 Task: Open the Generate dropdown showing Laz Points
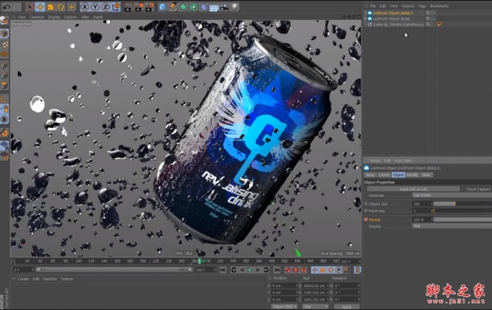(452, 195)
